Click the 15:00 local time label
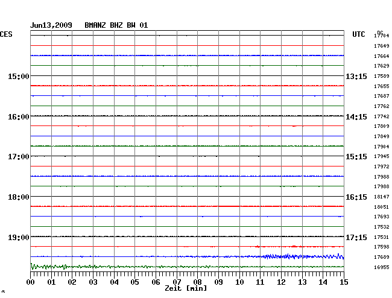 point(19,76)
